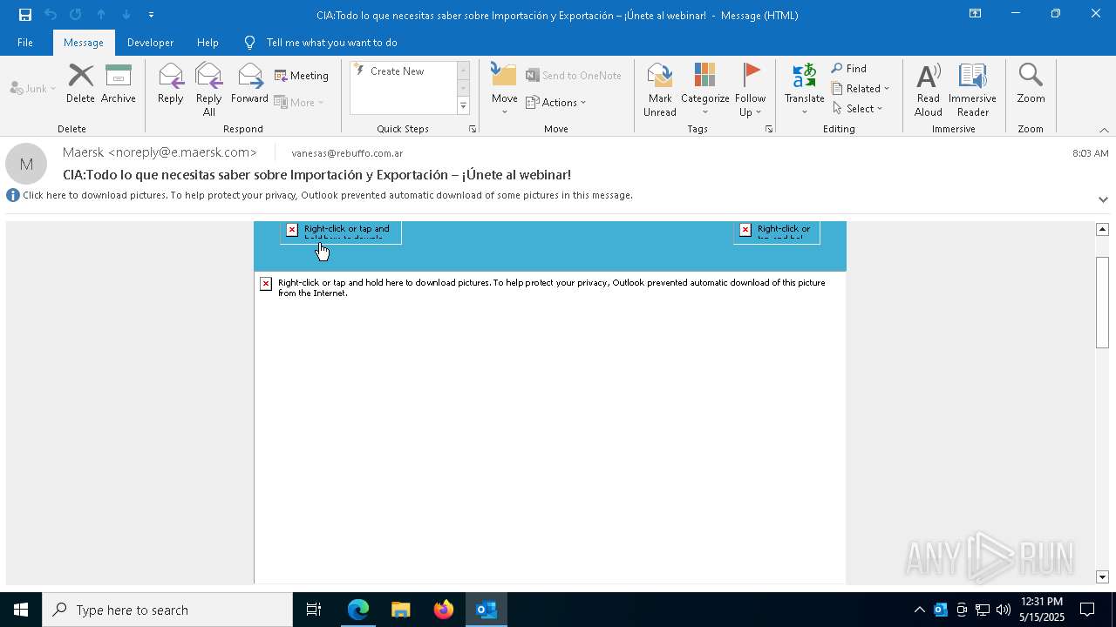Open the Help tab
The image size is (1116, 627).
point(208,43)
